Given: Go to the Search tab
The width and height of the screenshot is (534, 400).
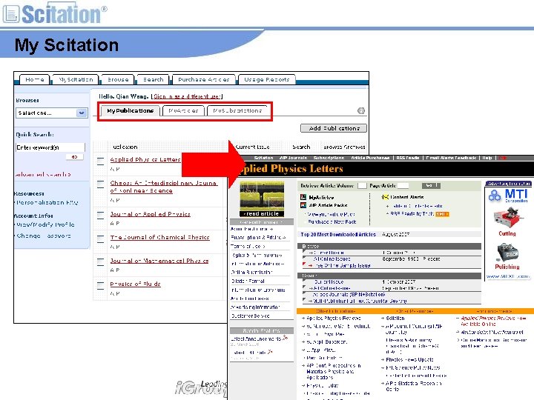Looking at the screenshot, I should tap(153, 79).
